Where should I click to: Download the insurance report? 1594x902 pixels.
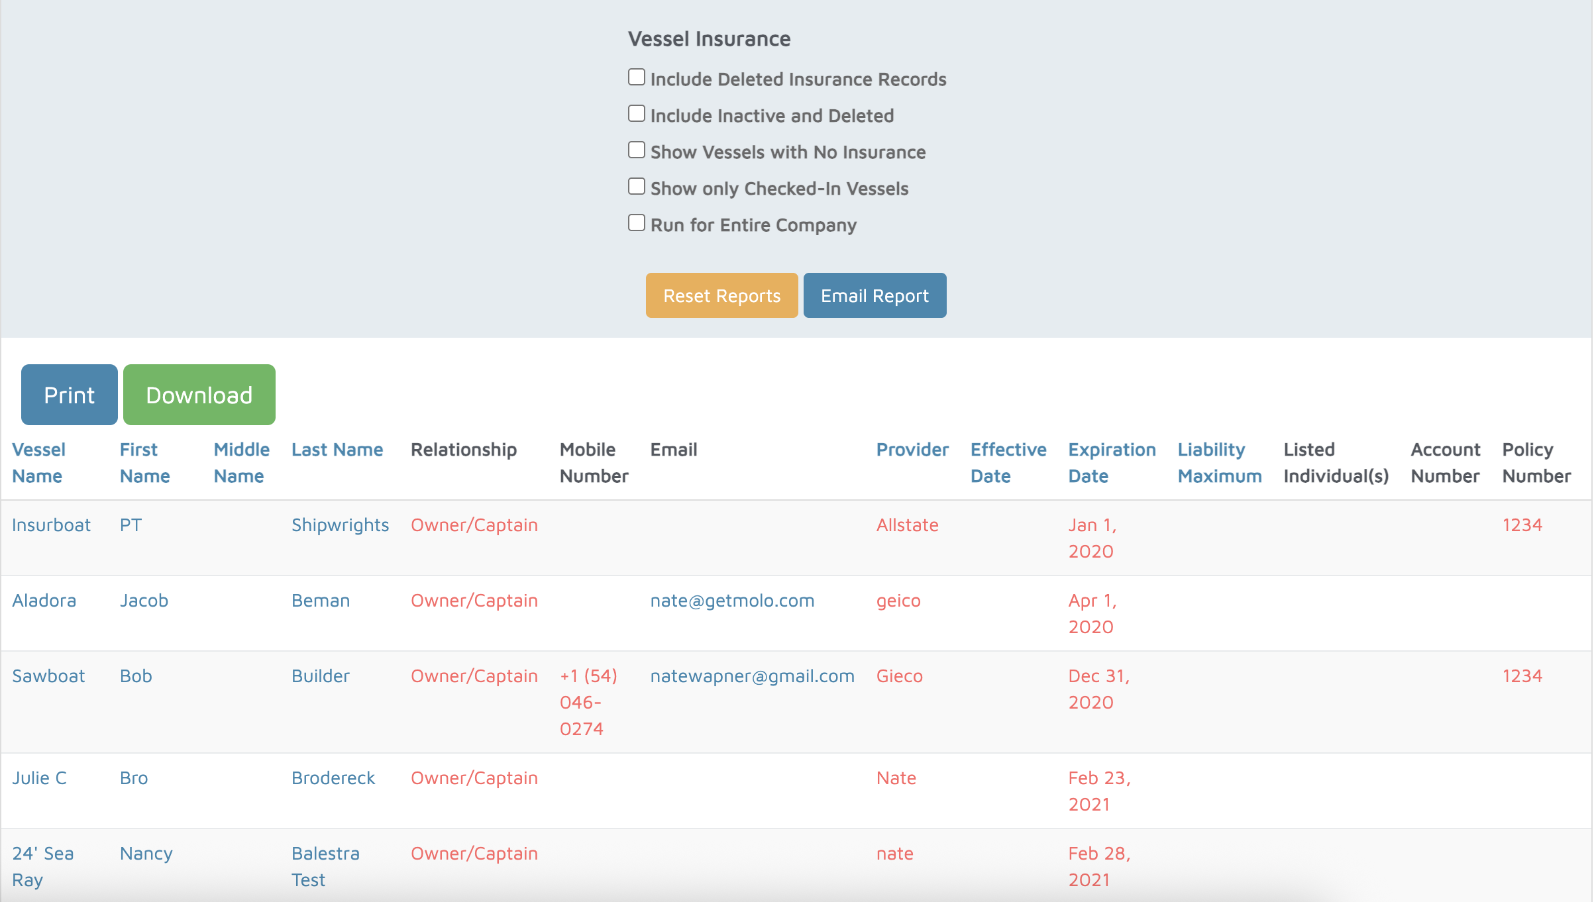point(199,395)
